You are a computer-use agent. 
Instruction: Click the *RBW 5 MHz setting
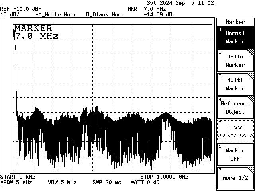pyautogui.click(x=16, y=182)
